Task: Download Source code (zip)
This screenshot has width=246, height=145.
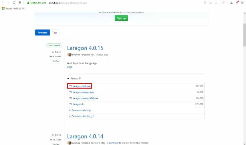Action: [82, 110]
